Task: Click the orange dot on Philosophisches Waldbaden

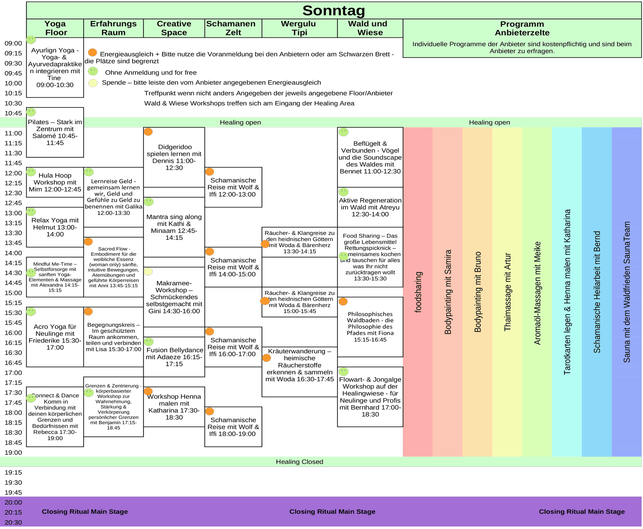Action: pyautogui.click(x=343, y=302)
